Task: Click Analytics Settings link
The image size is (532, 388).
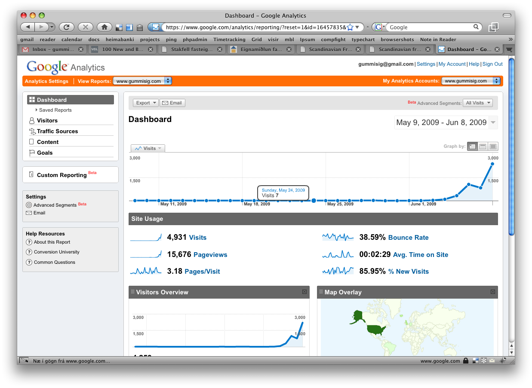Action: pos(46,81)
